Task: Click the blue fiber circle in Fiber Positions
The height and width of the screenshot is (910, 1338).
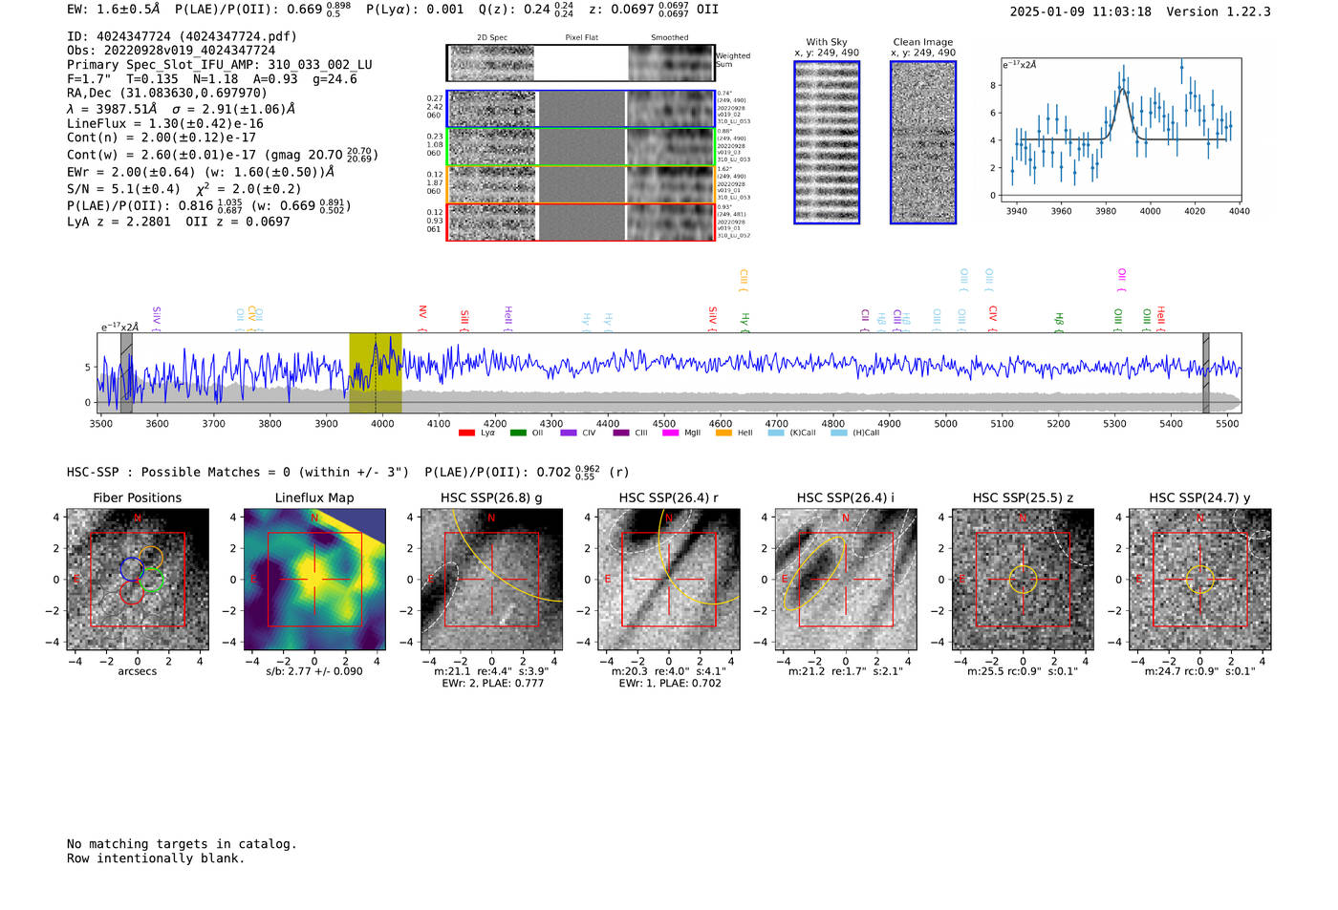Action: pos(132,570)
